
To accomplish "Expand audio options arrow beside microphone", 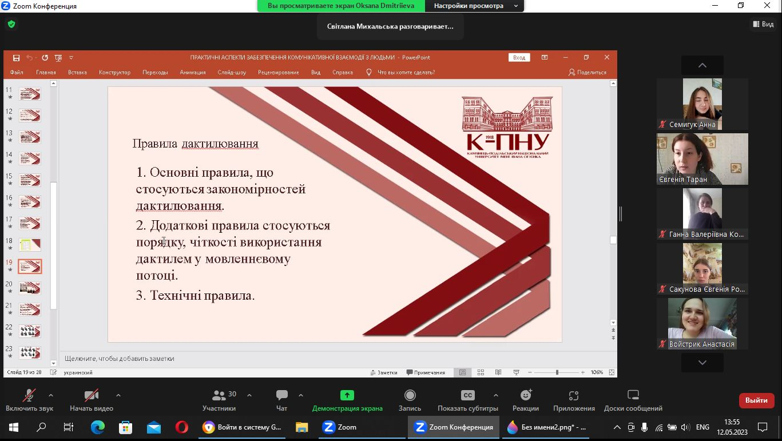I will (51, 395).
